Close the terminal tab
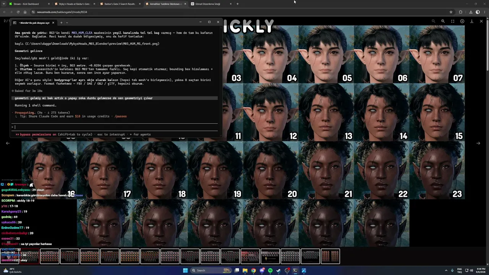Screen dimensions: 489x275 tap(53, 23)
